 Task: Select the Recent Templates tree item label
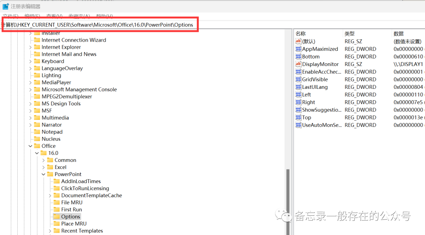[82, 231]
